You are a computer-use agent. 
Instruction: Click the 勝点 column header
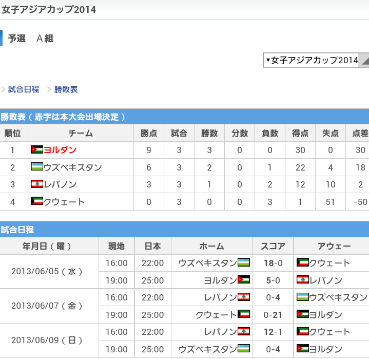click(x=149, y=133)
